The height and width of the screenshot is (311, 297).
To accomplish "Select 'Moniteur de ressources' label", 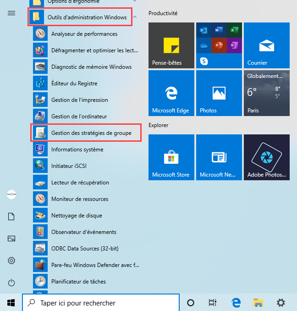I will point(80,199).
